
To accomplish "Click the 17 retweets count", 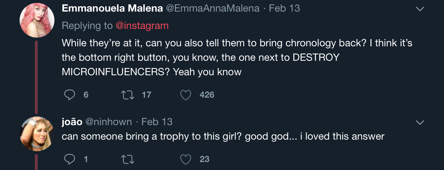I will [146, 95].
